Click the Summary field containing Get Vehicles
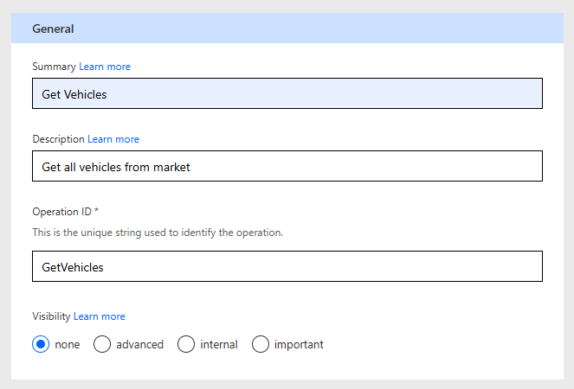The height and width of the screenshot is (389, 574). [x=287, y=94]
